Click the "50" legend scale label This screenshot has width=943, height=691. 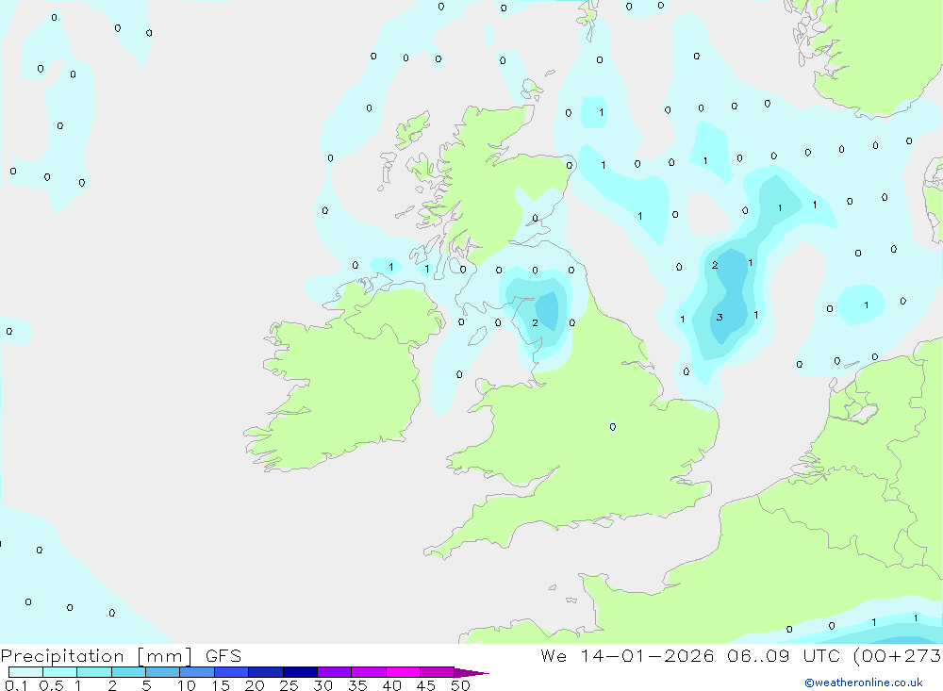[460, 685]
